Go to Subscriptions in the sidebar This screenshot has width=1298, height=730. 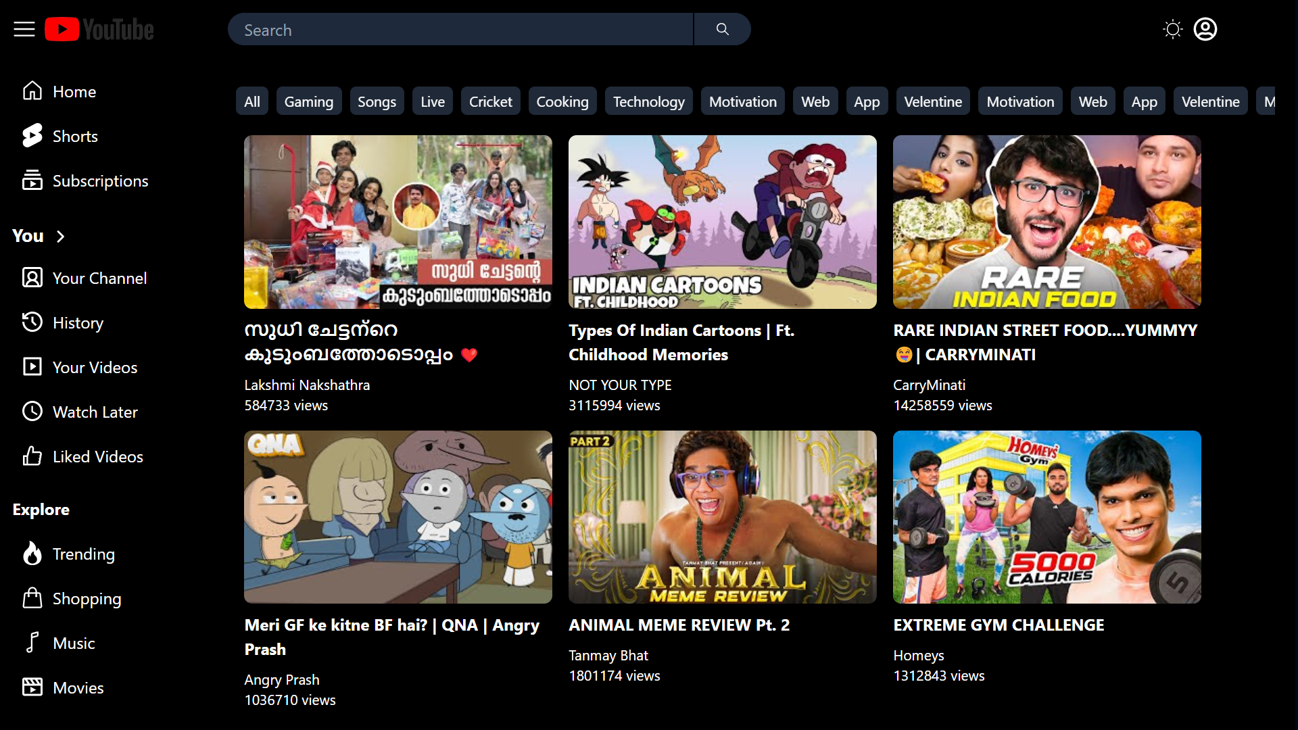pos(99,181)
